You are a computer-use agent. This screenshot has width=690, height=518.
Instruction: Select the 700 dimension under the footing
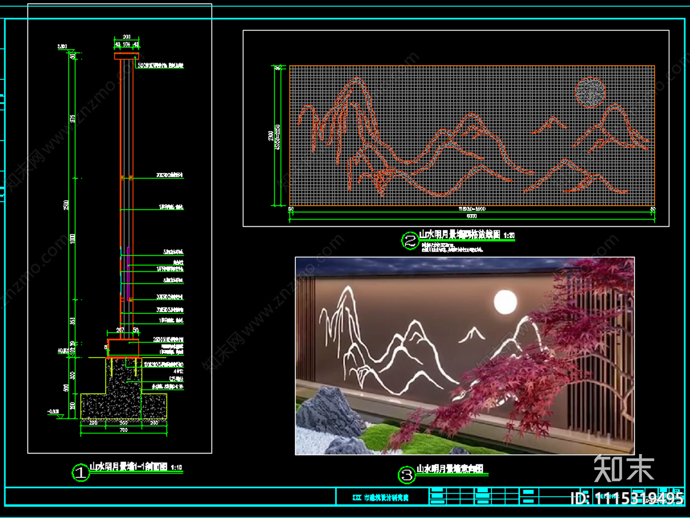[x=124, y=430]
